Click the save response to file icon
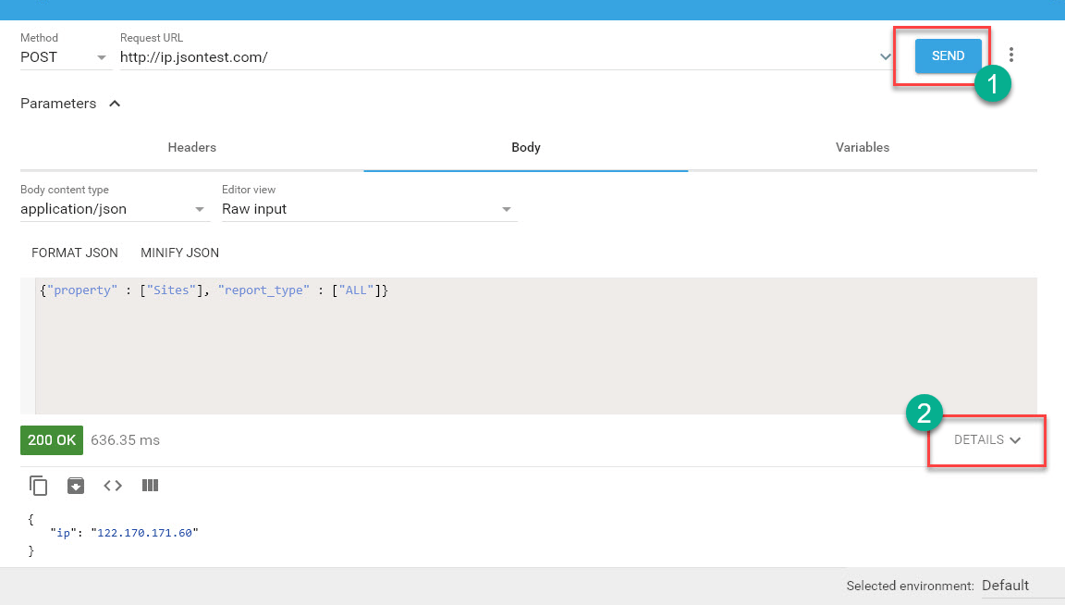Image resolution: width=1065 pixels, height=605 pixels. tap(76, 486)
